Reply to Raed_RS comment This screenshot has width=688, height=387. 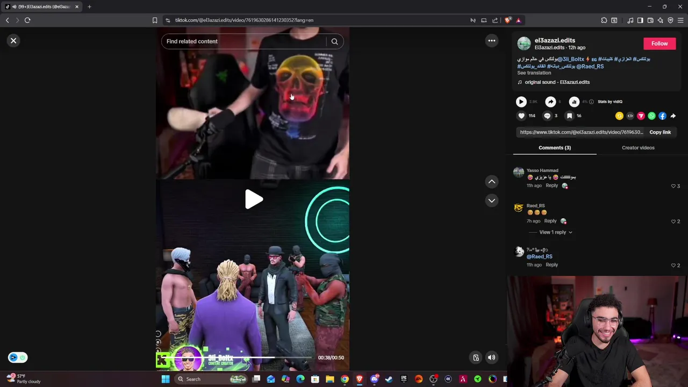550,221
